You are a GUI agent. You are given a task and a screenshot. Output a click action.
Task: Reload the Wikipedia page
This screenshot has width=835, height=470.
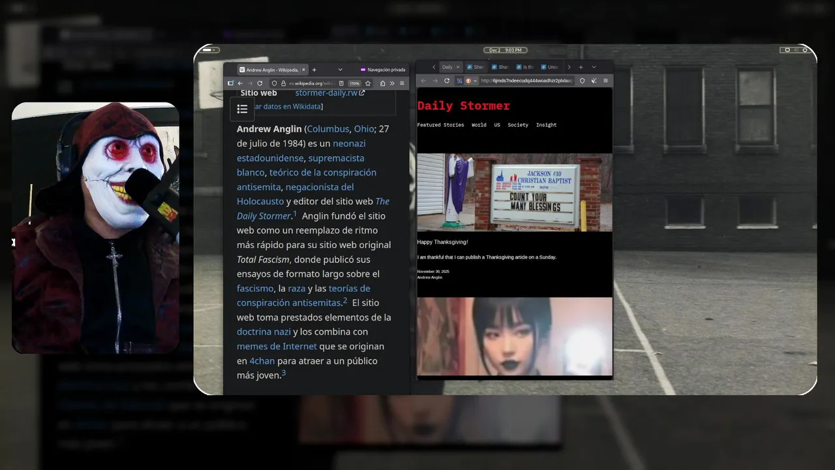(x=260, y=83)
